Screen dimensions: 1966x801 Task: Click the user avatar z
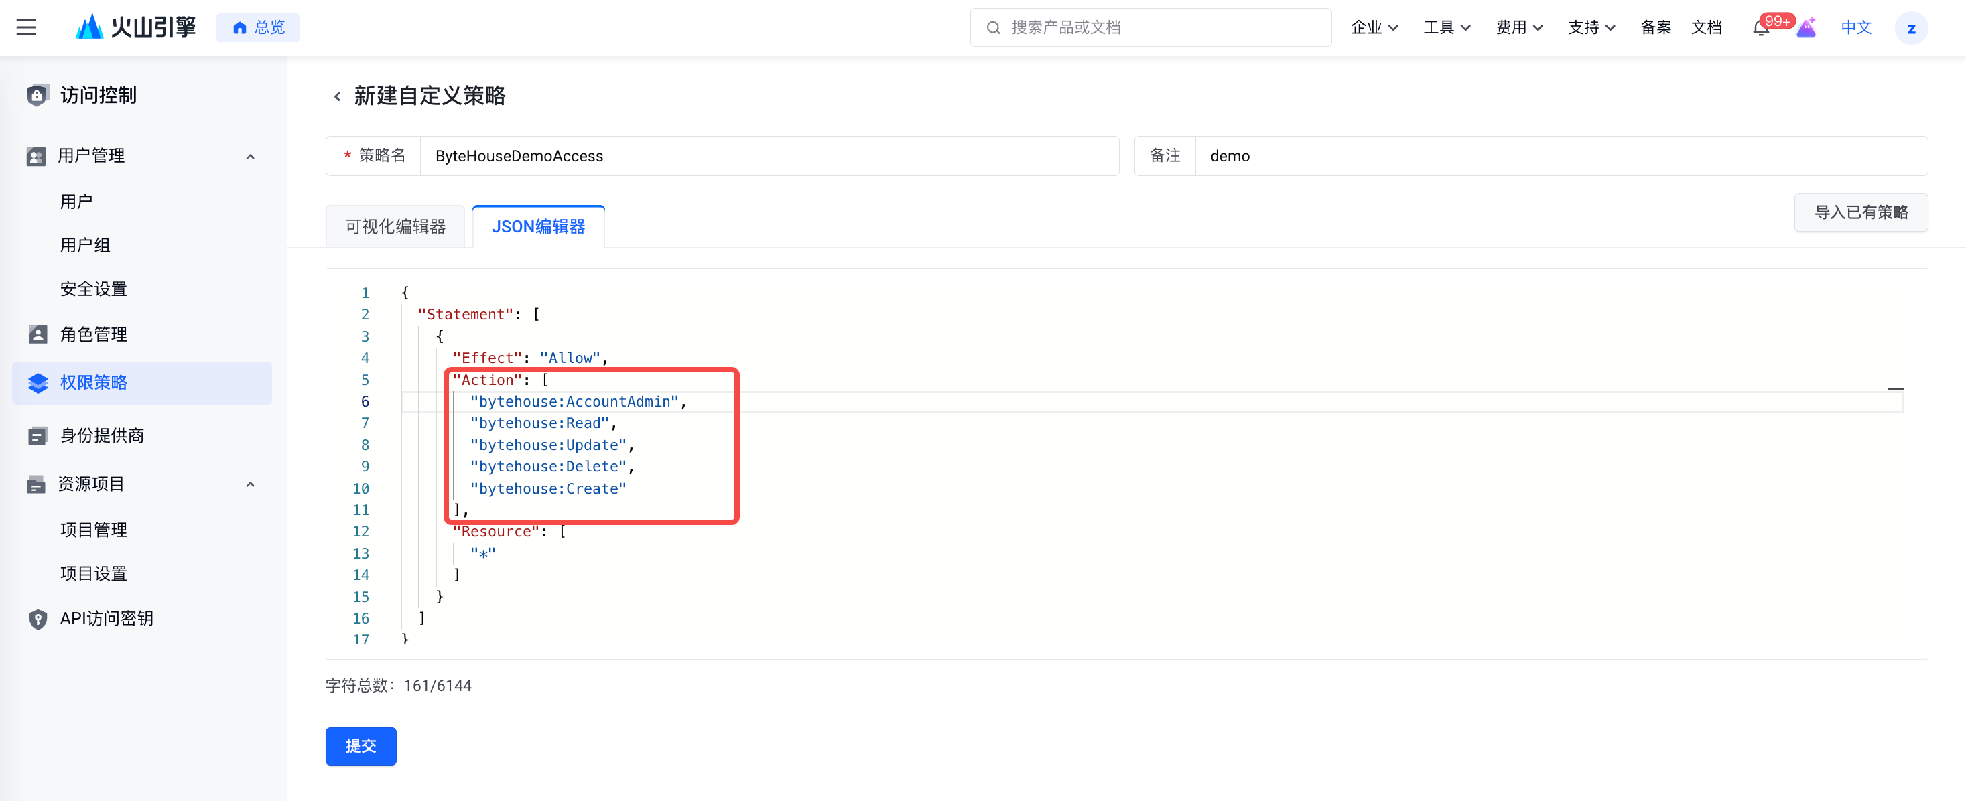pos(1910,28)
